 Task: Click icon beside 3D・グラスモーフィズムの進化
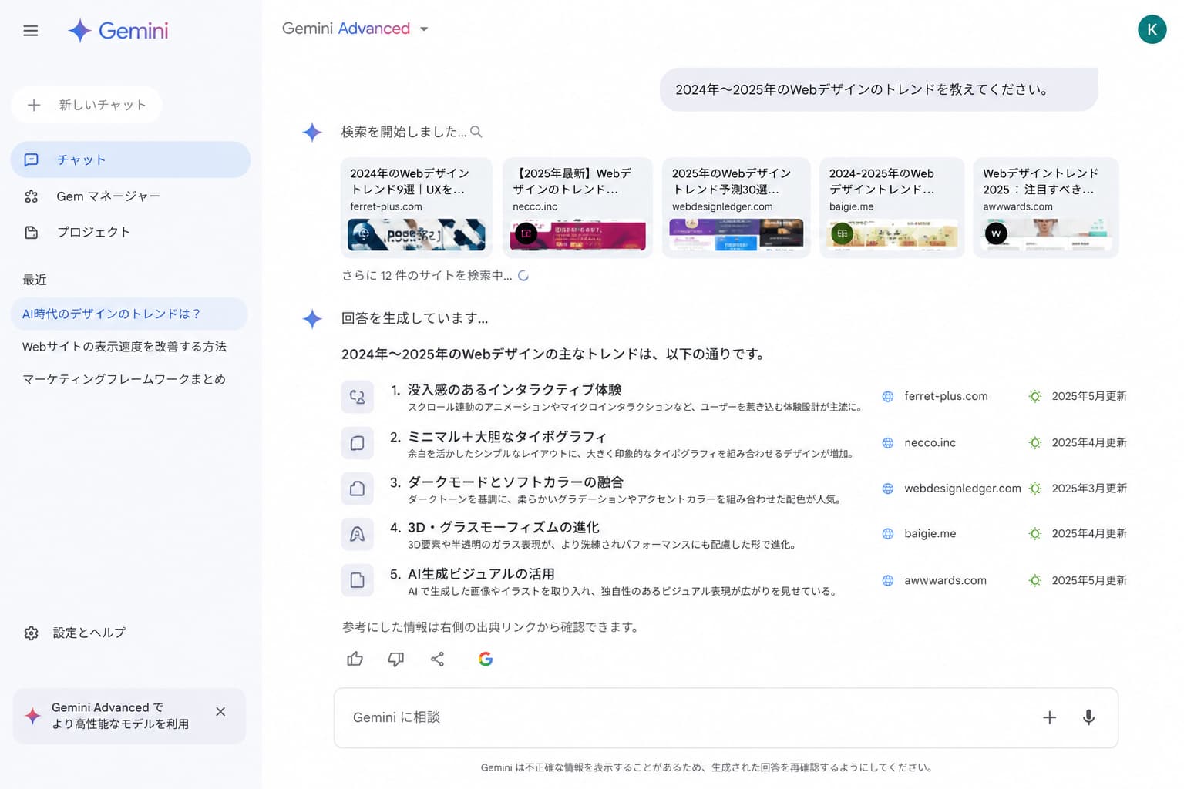(358, 534)
